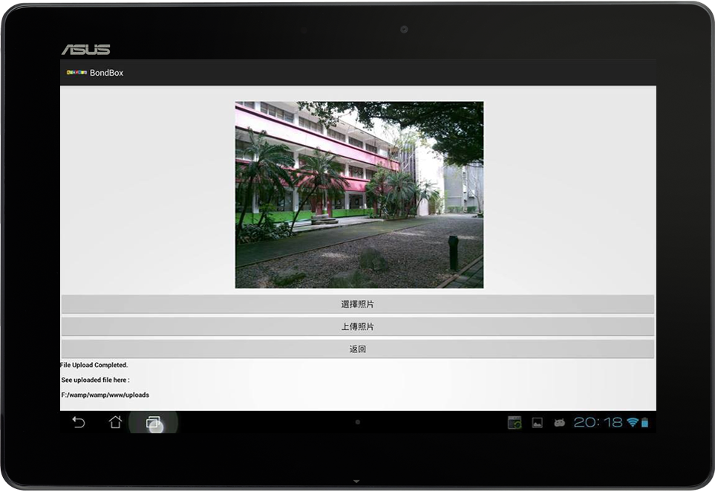Select the F:/wamp/wamp/www/uploads path text
Screen dimensions: 715x492
pos(105,395)
